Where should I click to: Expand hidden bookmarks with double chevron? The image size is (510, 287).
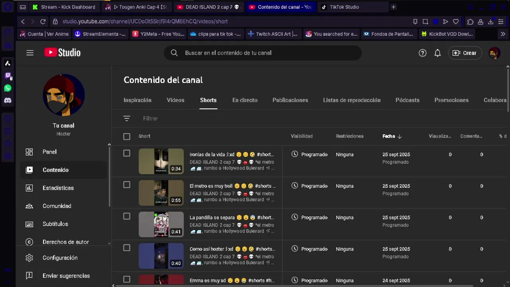(503, 34)
